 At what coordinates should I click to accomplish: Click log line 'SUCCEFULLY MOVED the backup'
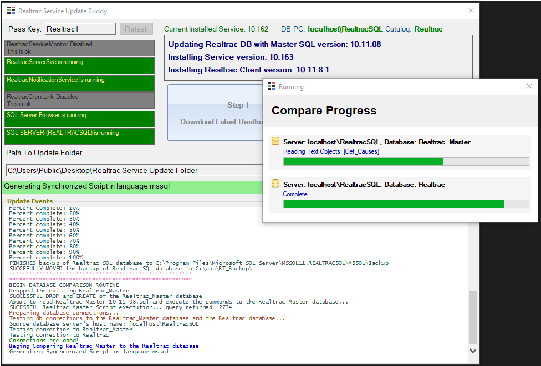tap(131, 268)
